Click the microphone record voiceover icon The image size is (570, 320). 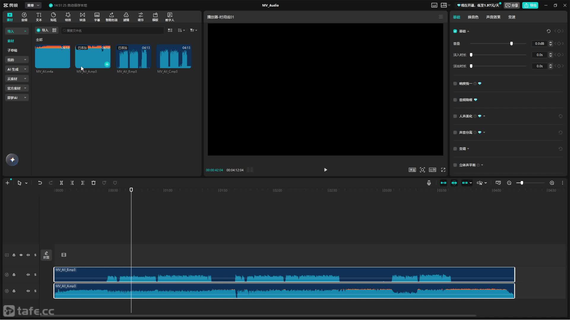[x=429, y=183]
